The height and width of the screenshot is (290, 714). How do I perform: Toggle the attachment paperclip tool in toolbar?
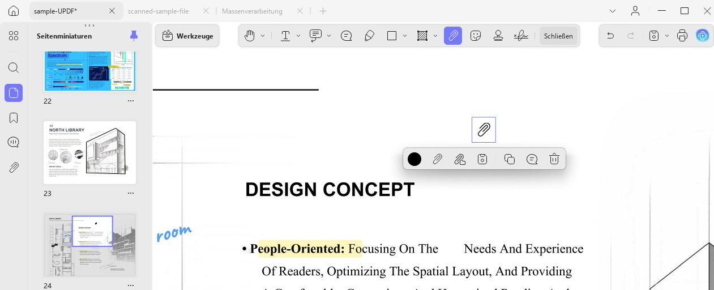(x=453, y=36)
